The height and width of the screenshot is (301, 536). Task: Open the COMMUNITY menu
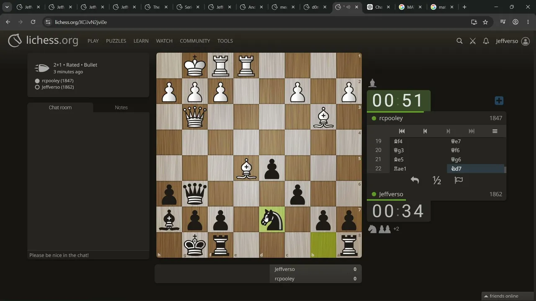pyautogui.click(x=195, y=41)
